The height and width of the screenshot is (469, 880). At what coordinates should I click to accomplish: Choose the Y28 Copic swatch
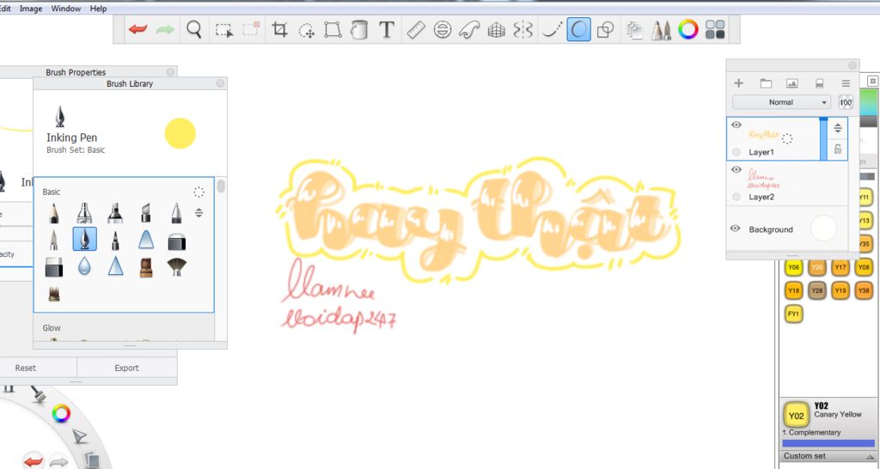pos(816,290)
